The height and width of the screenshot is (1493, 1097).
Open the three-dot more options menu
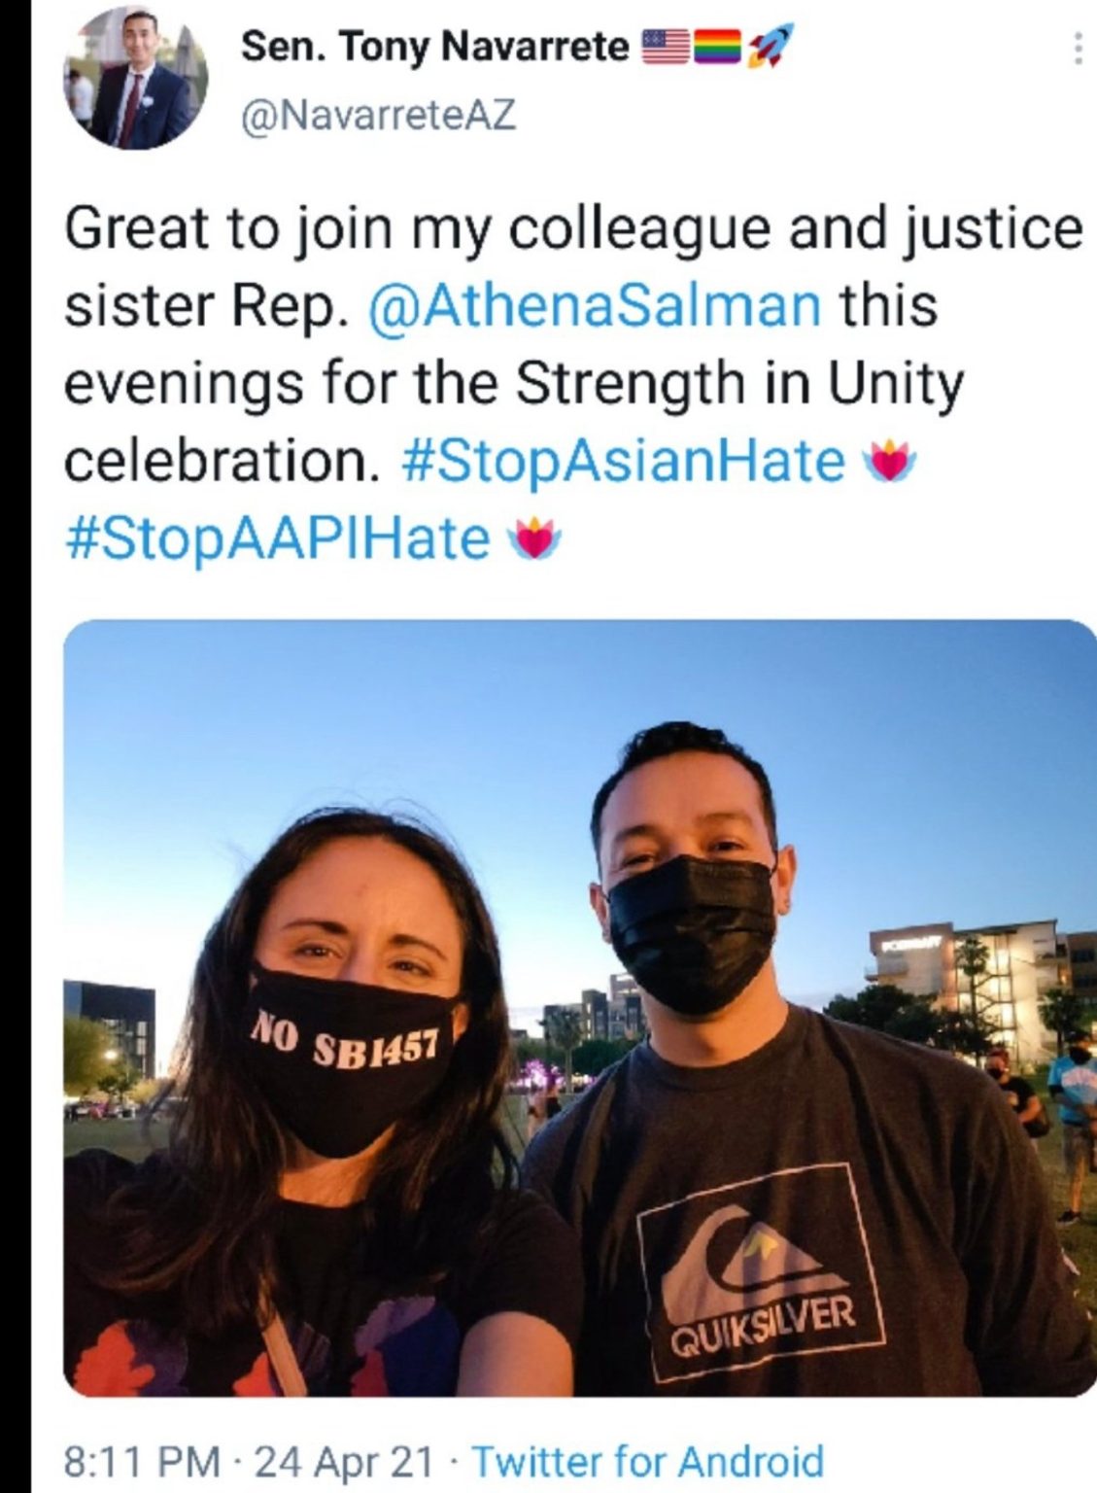point(1077,48)
